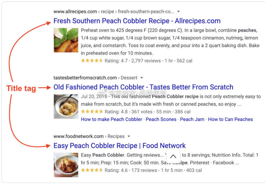Open Fresh Southern Peach Cobbler Recipe link

(137, 21)
